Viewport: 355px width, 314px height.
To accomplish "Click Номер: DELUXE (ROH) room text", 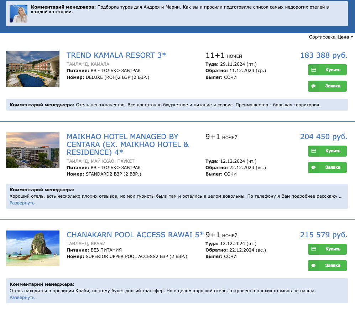I will tap(108, 77).
